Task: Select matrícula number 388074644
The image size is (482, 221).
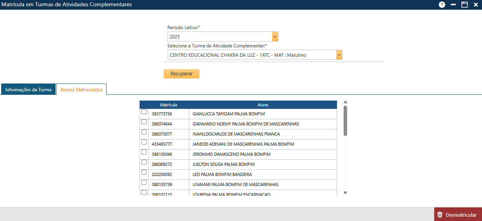Action: [162, 124]
